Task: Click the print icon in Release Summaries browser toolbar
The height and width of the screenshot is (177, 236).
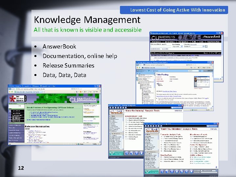Action: pyautogui.click(x=85, y=92)
